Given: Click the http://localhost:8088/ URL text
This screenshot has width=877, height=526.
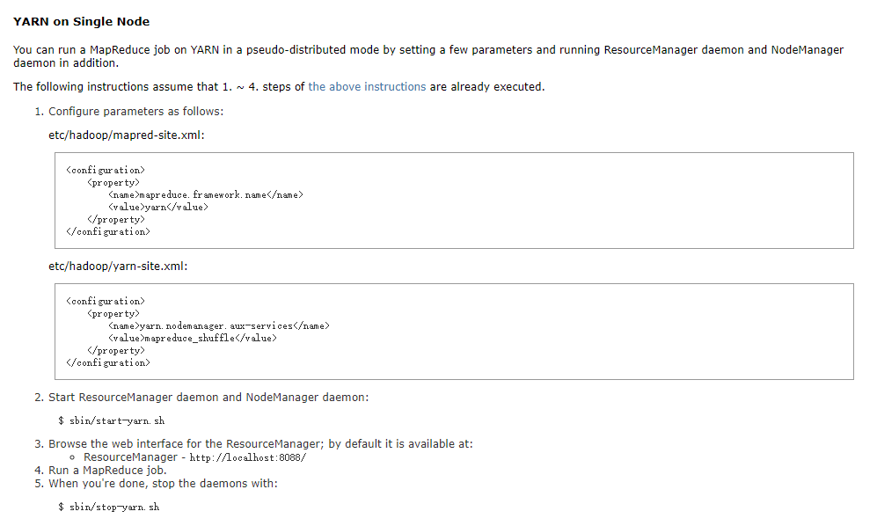Looking at the screenshot, I should pyautogui.click(x=247, y=457).
